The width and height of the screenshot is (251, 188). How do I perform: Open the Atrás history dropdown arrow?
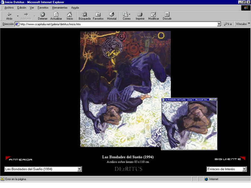(18, 16)
